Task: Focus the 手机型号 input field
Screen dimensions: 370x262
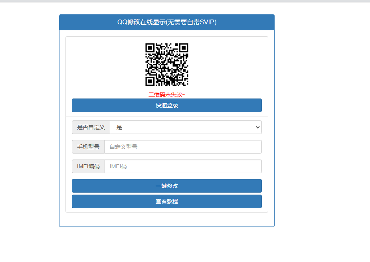Action: pyautogui.click(x=183, y=147)
